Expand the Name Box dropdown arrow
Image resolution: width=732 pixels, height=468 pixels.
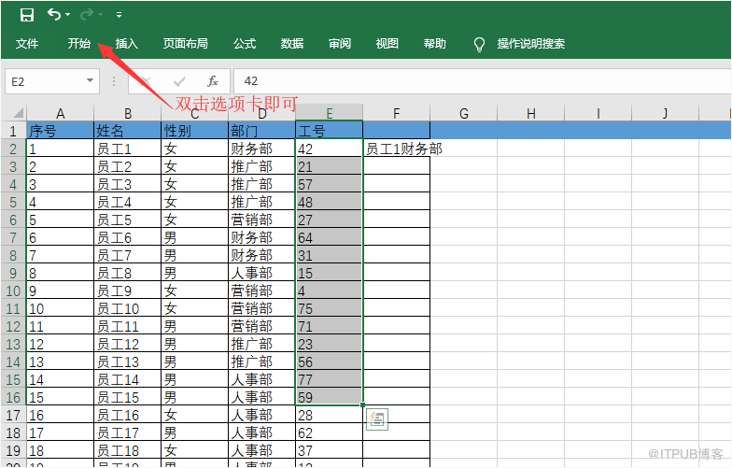[x=90, y=81]
